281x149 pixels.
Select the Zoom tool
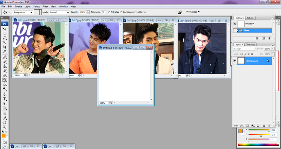coord(5,127)
